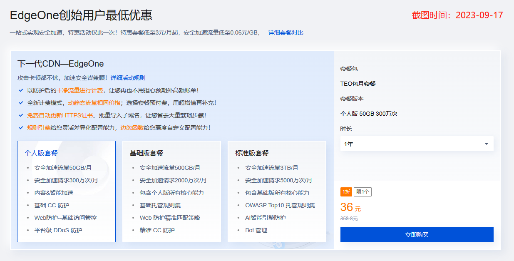The height and width of the screenshot is (261, 514).
Task: Click the checkmark beside 规则引擎
Action: point(21,127)
